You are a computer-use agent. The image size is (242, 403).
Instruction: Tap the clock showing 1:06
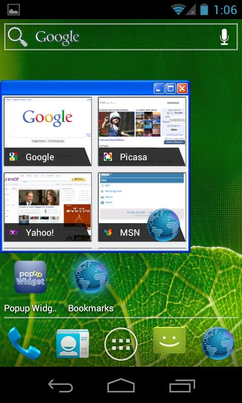tap(225, 10)
